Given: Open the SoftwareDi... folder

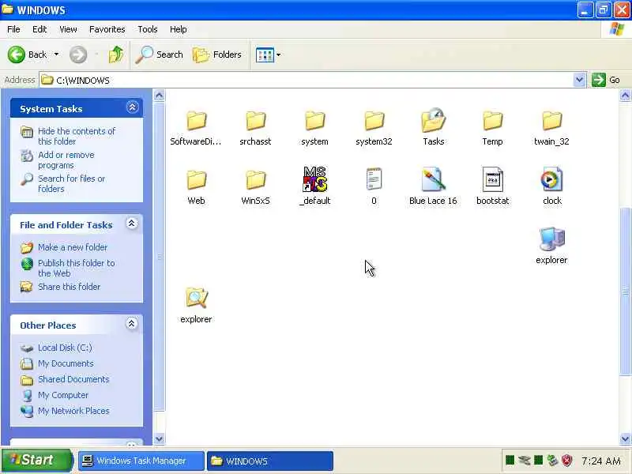Looking at the screenshot, I should pos(196,128).
